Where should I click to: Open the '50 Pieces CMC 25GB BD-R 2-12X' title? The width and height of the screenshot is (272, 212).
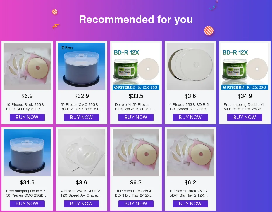coord(82,107)
